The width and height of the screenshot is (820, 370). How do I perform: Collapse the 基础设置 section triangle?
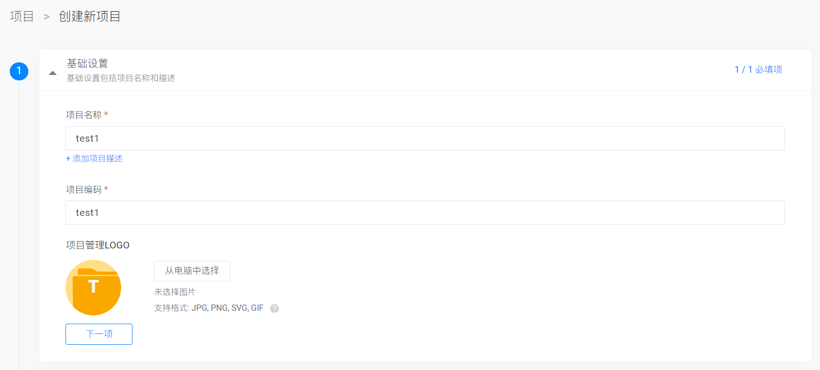tap(53, 73)
